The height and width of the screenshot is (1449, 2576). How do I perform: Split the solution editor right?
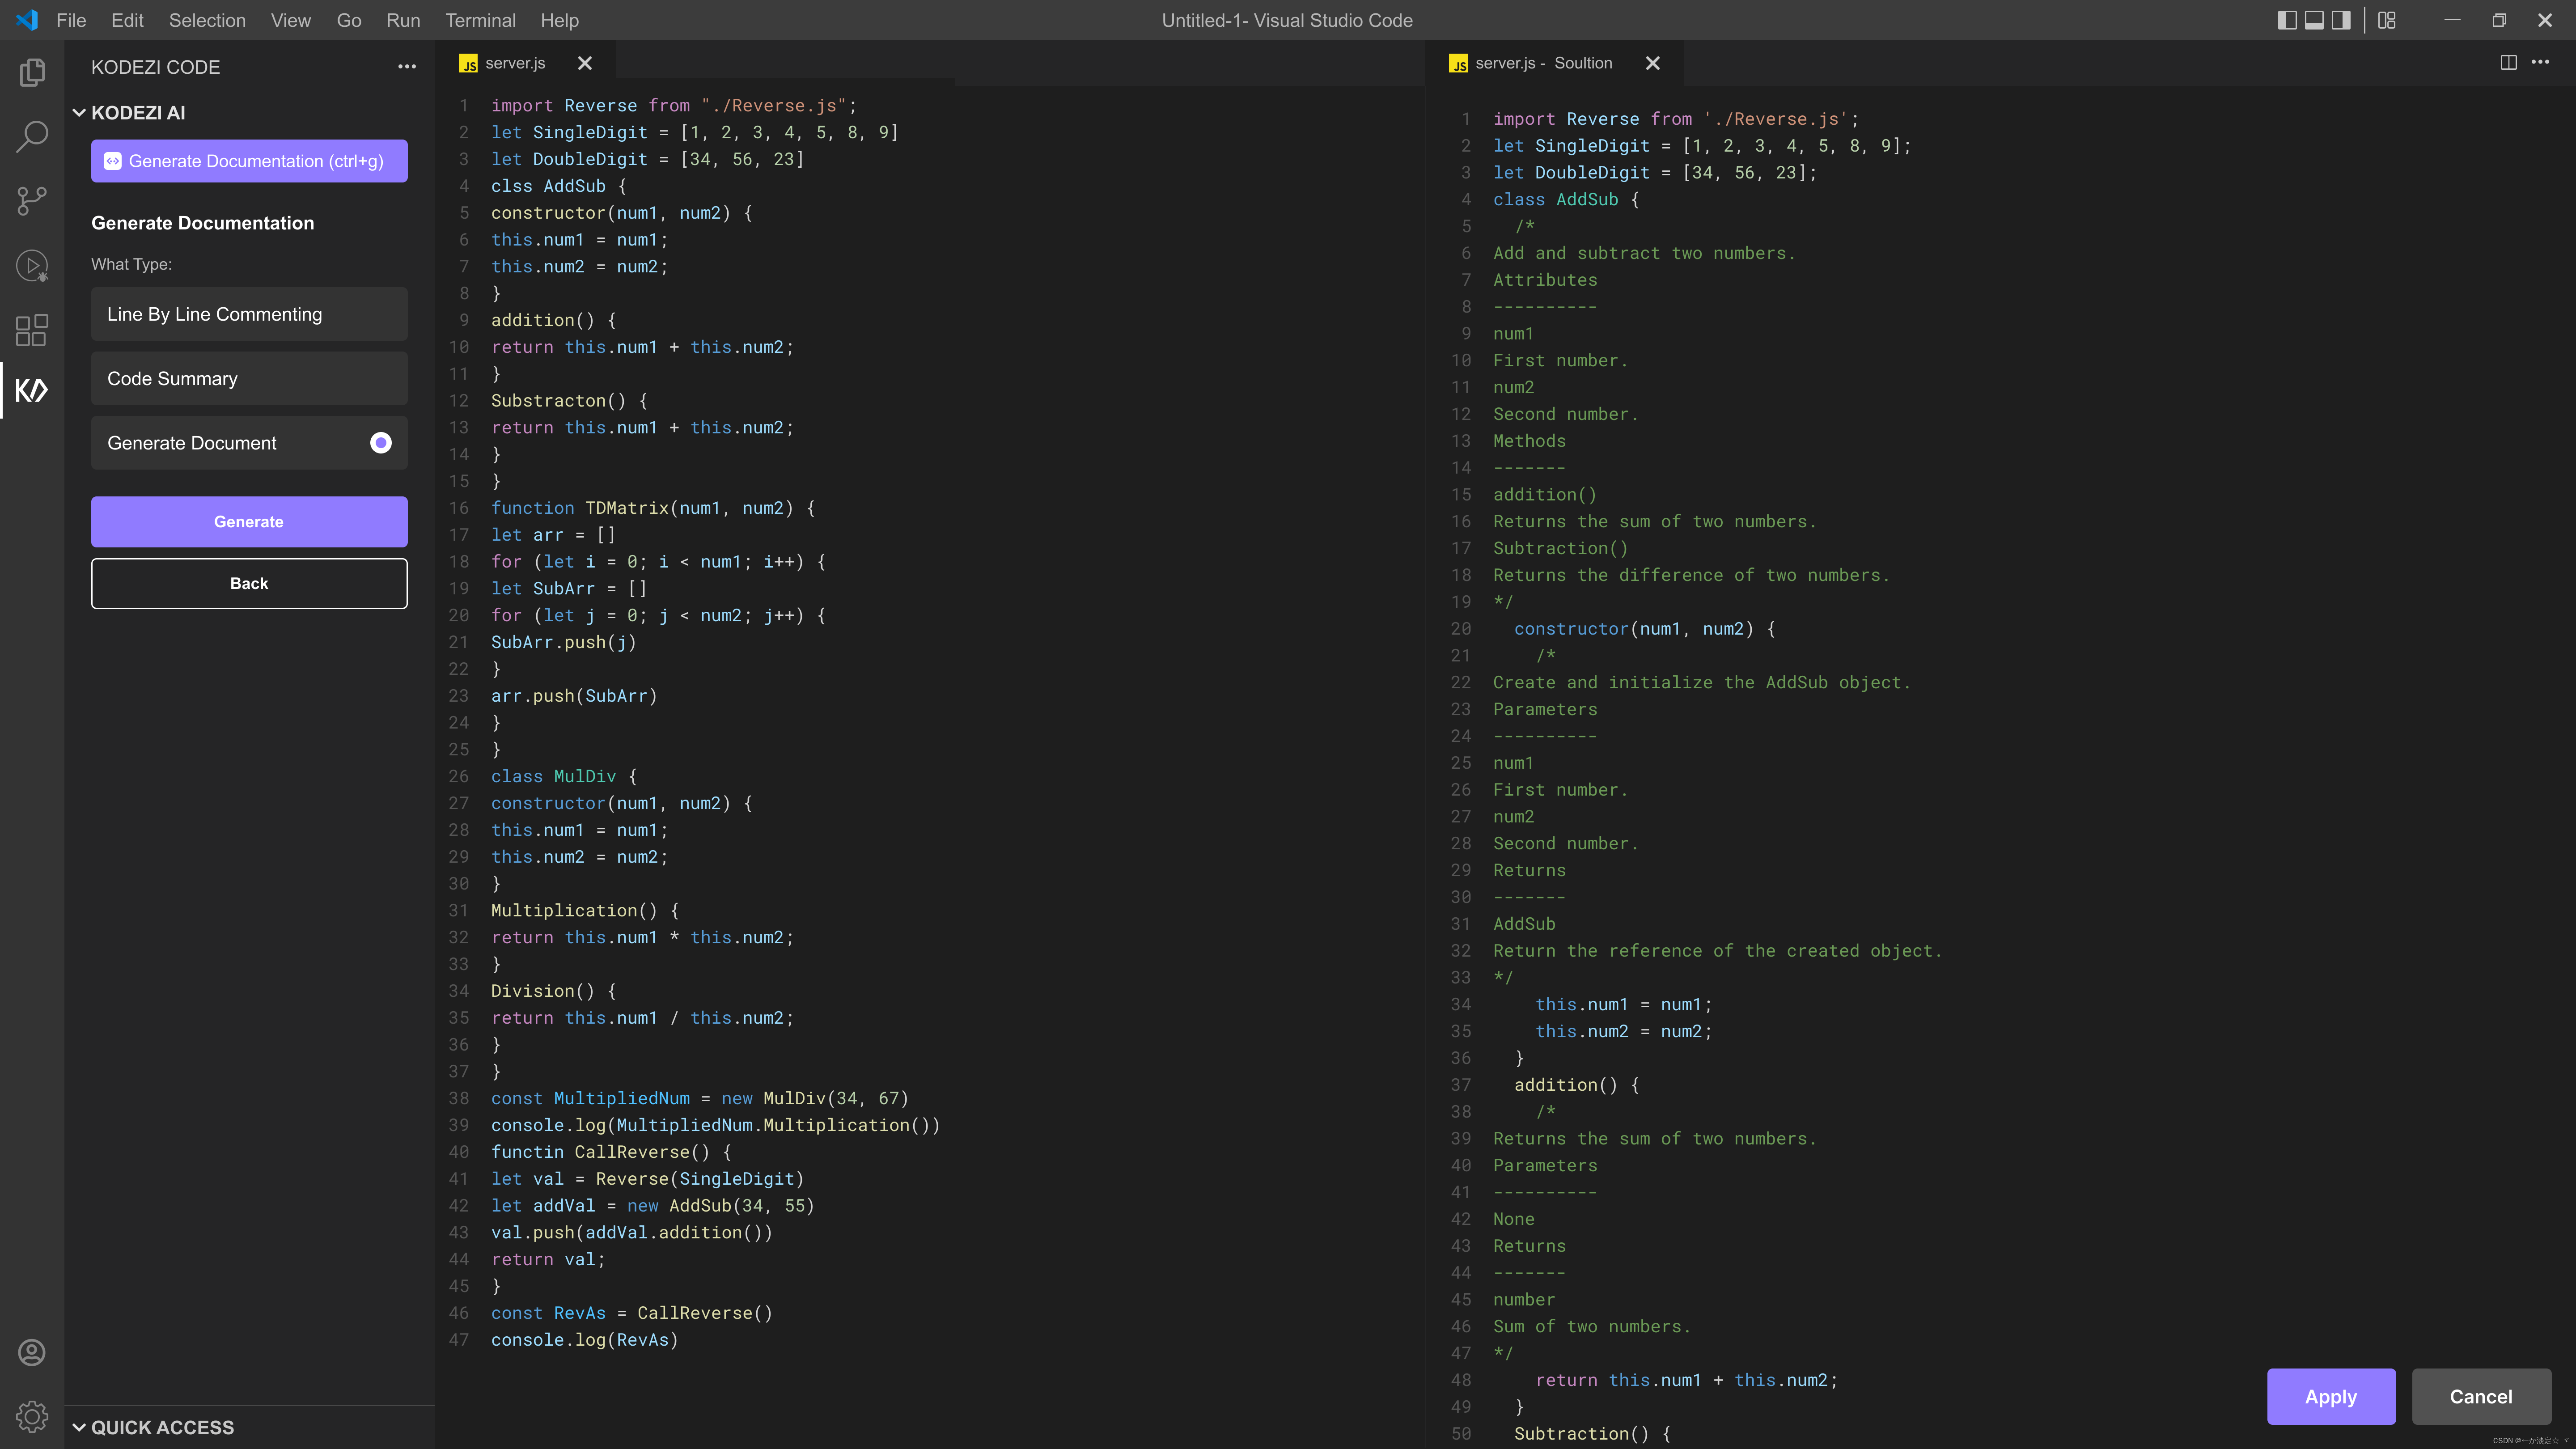(2509, 62)
